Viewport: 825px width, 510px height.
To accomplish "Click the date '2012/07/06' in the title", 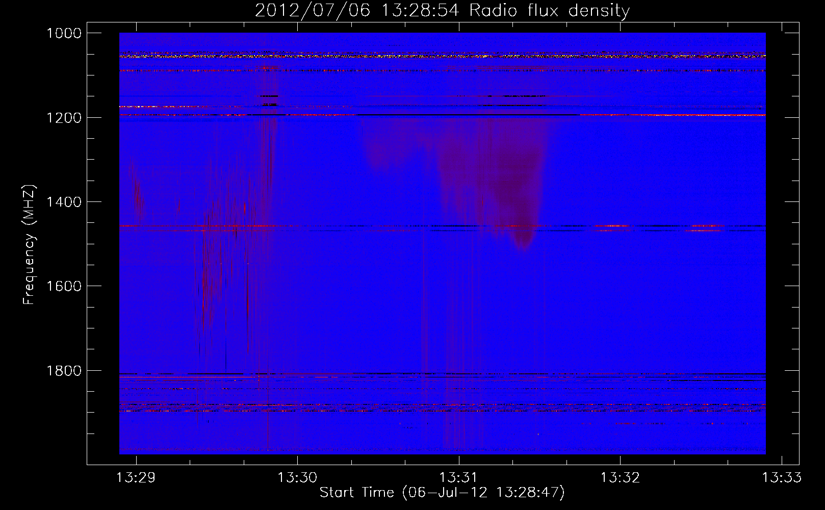I will tap(313, 10).
